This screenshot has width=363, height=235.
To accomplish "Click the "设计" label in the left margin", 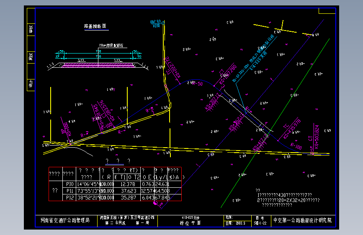I will pos(31,84).
